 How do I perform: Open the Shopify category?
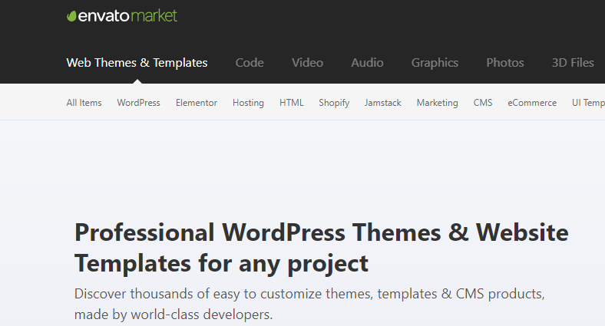coord(334,103)
